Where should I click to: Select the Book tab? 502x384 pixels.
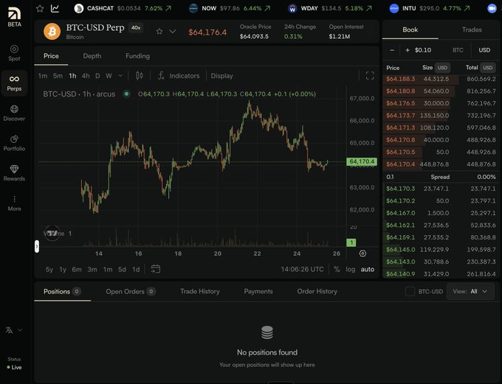pos(410,29)
